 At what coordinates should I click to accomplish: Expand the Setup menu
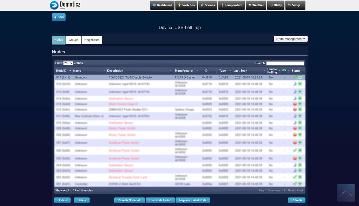pyautogui.click(x=295, y=5)
